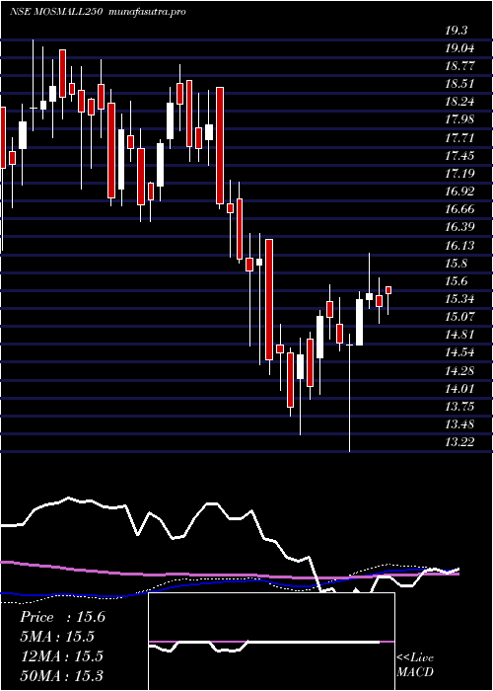Click the 16.92 price axis label
The width and height of the screenshot is (493, 691).
pos(459,192)
